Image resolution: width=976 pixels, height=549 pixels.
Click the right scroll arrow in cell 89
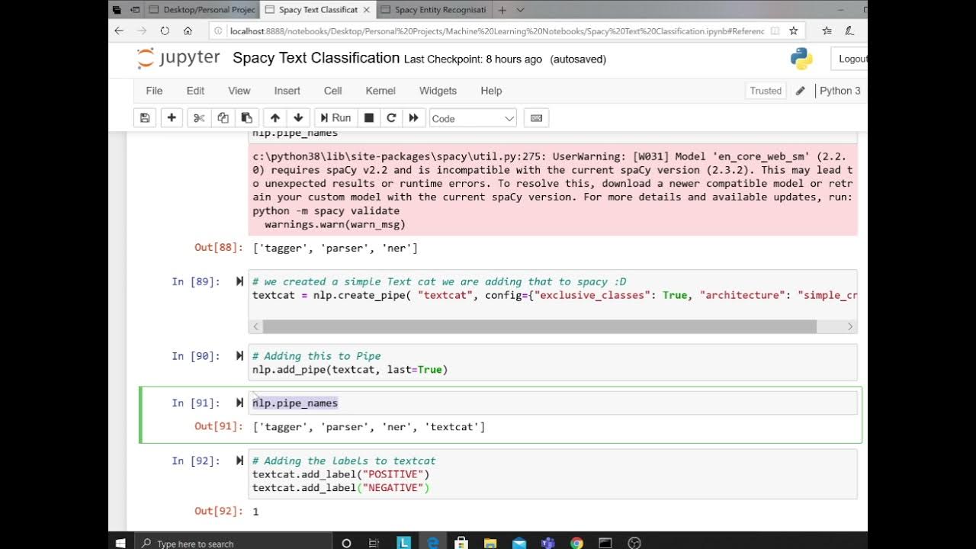tap(850, 326)
